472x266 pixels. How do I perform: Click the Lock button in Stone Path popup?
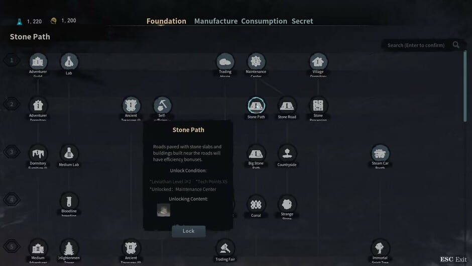pyautogui.click(x=189, y=231)
